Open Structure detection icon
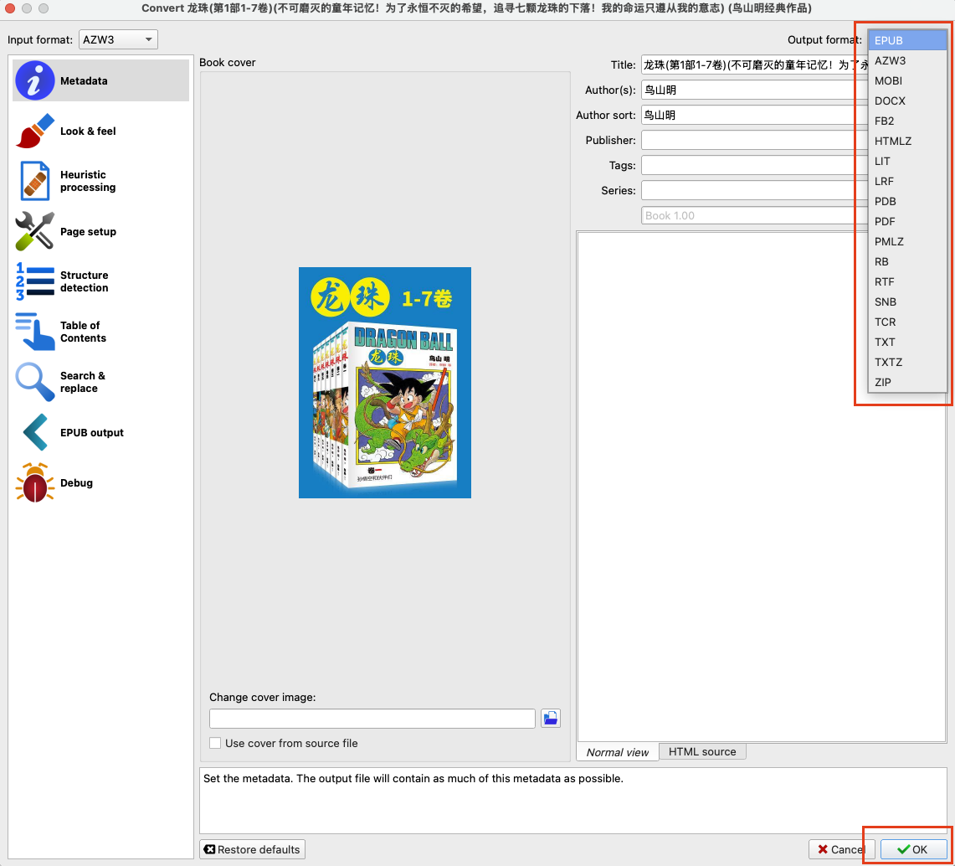This screenshot has height=866, width=955. pos(35,282)
